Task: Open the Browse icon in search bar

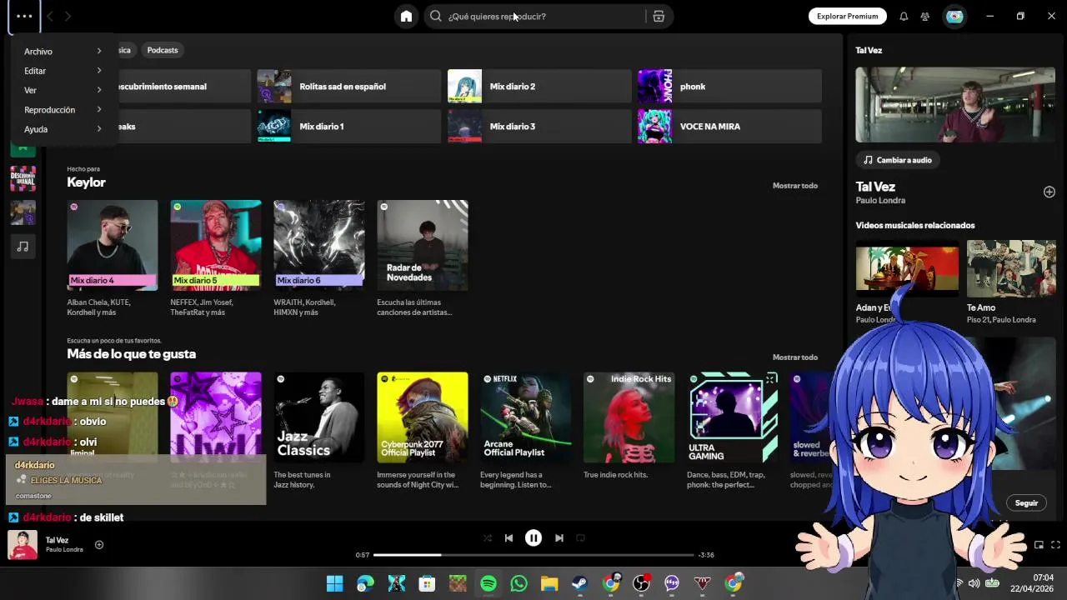Action: pos(659,16)
